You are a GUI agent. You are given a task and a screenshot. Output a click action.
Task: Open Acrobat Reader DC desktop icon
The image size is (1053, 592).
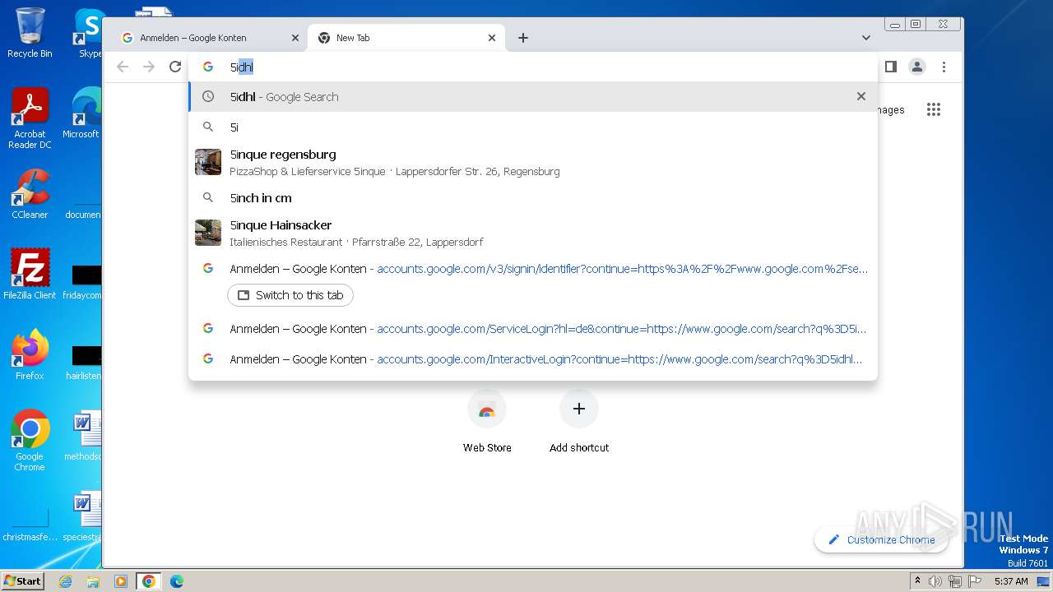tap(30, 118)
